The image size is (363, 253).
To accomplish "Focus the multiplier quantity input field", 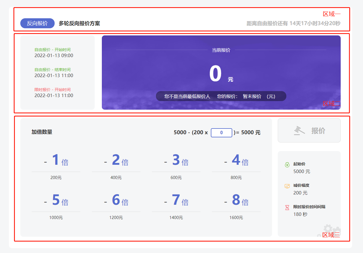I will [x=221, y=133].
